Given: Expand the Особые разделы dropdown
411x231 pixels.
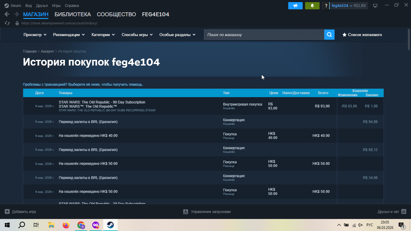Looking at the screenshot, I should click(178, 35).
